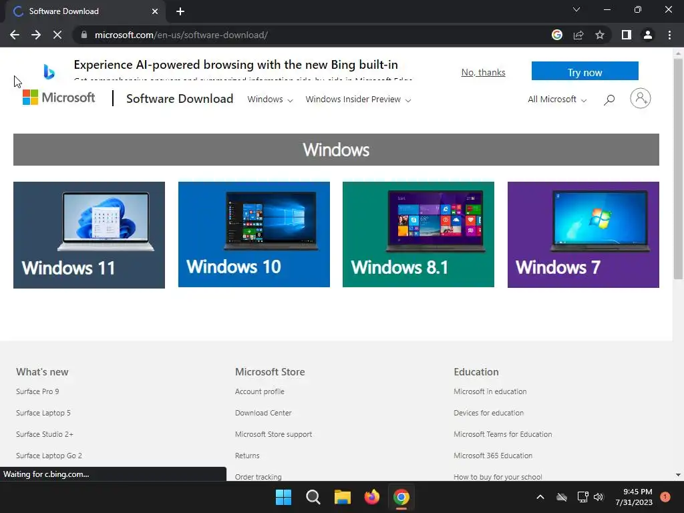
Task: Open the Windows 10 download tile
Action: tap(254, 234)
